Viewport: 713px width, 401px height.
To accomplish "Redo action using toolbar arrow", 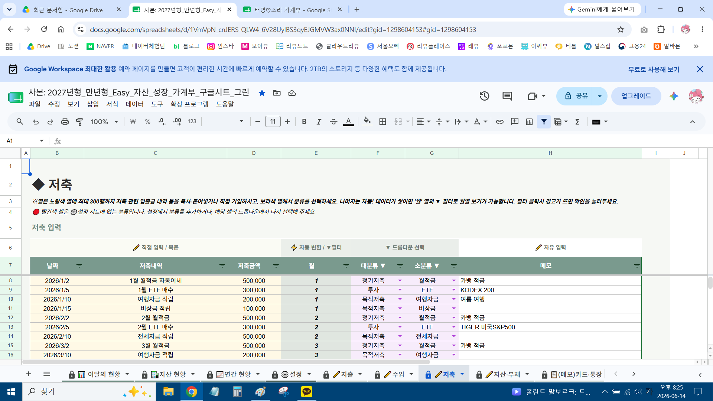I will pos(50,121).
